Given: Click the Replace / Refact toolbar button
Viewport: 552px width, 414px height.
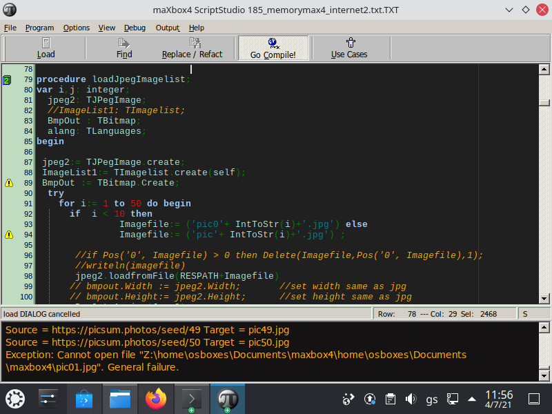Looking at the screenshot, I should point(192,48).
